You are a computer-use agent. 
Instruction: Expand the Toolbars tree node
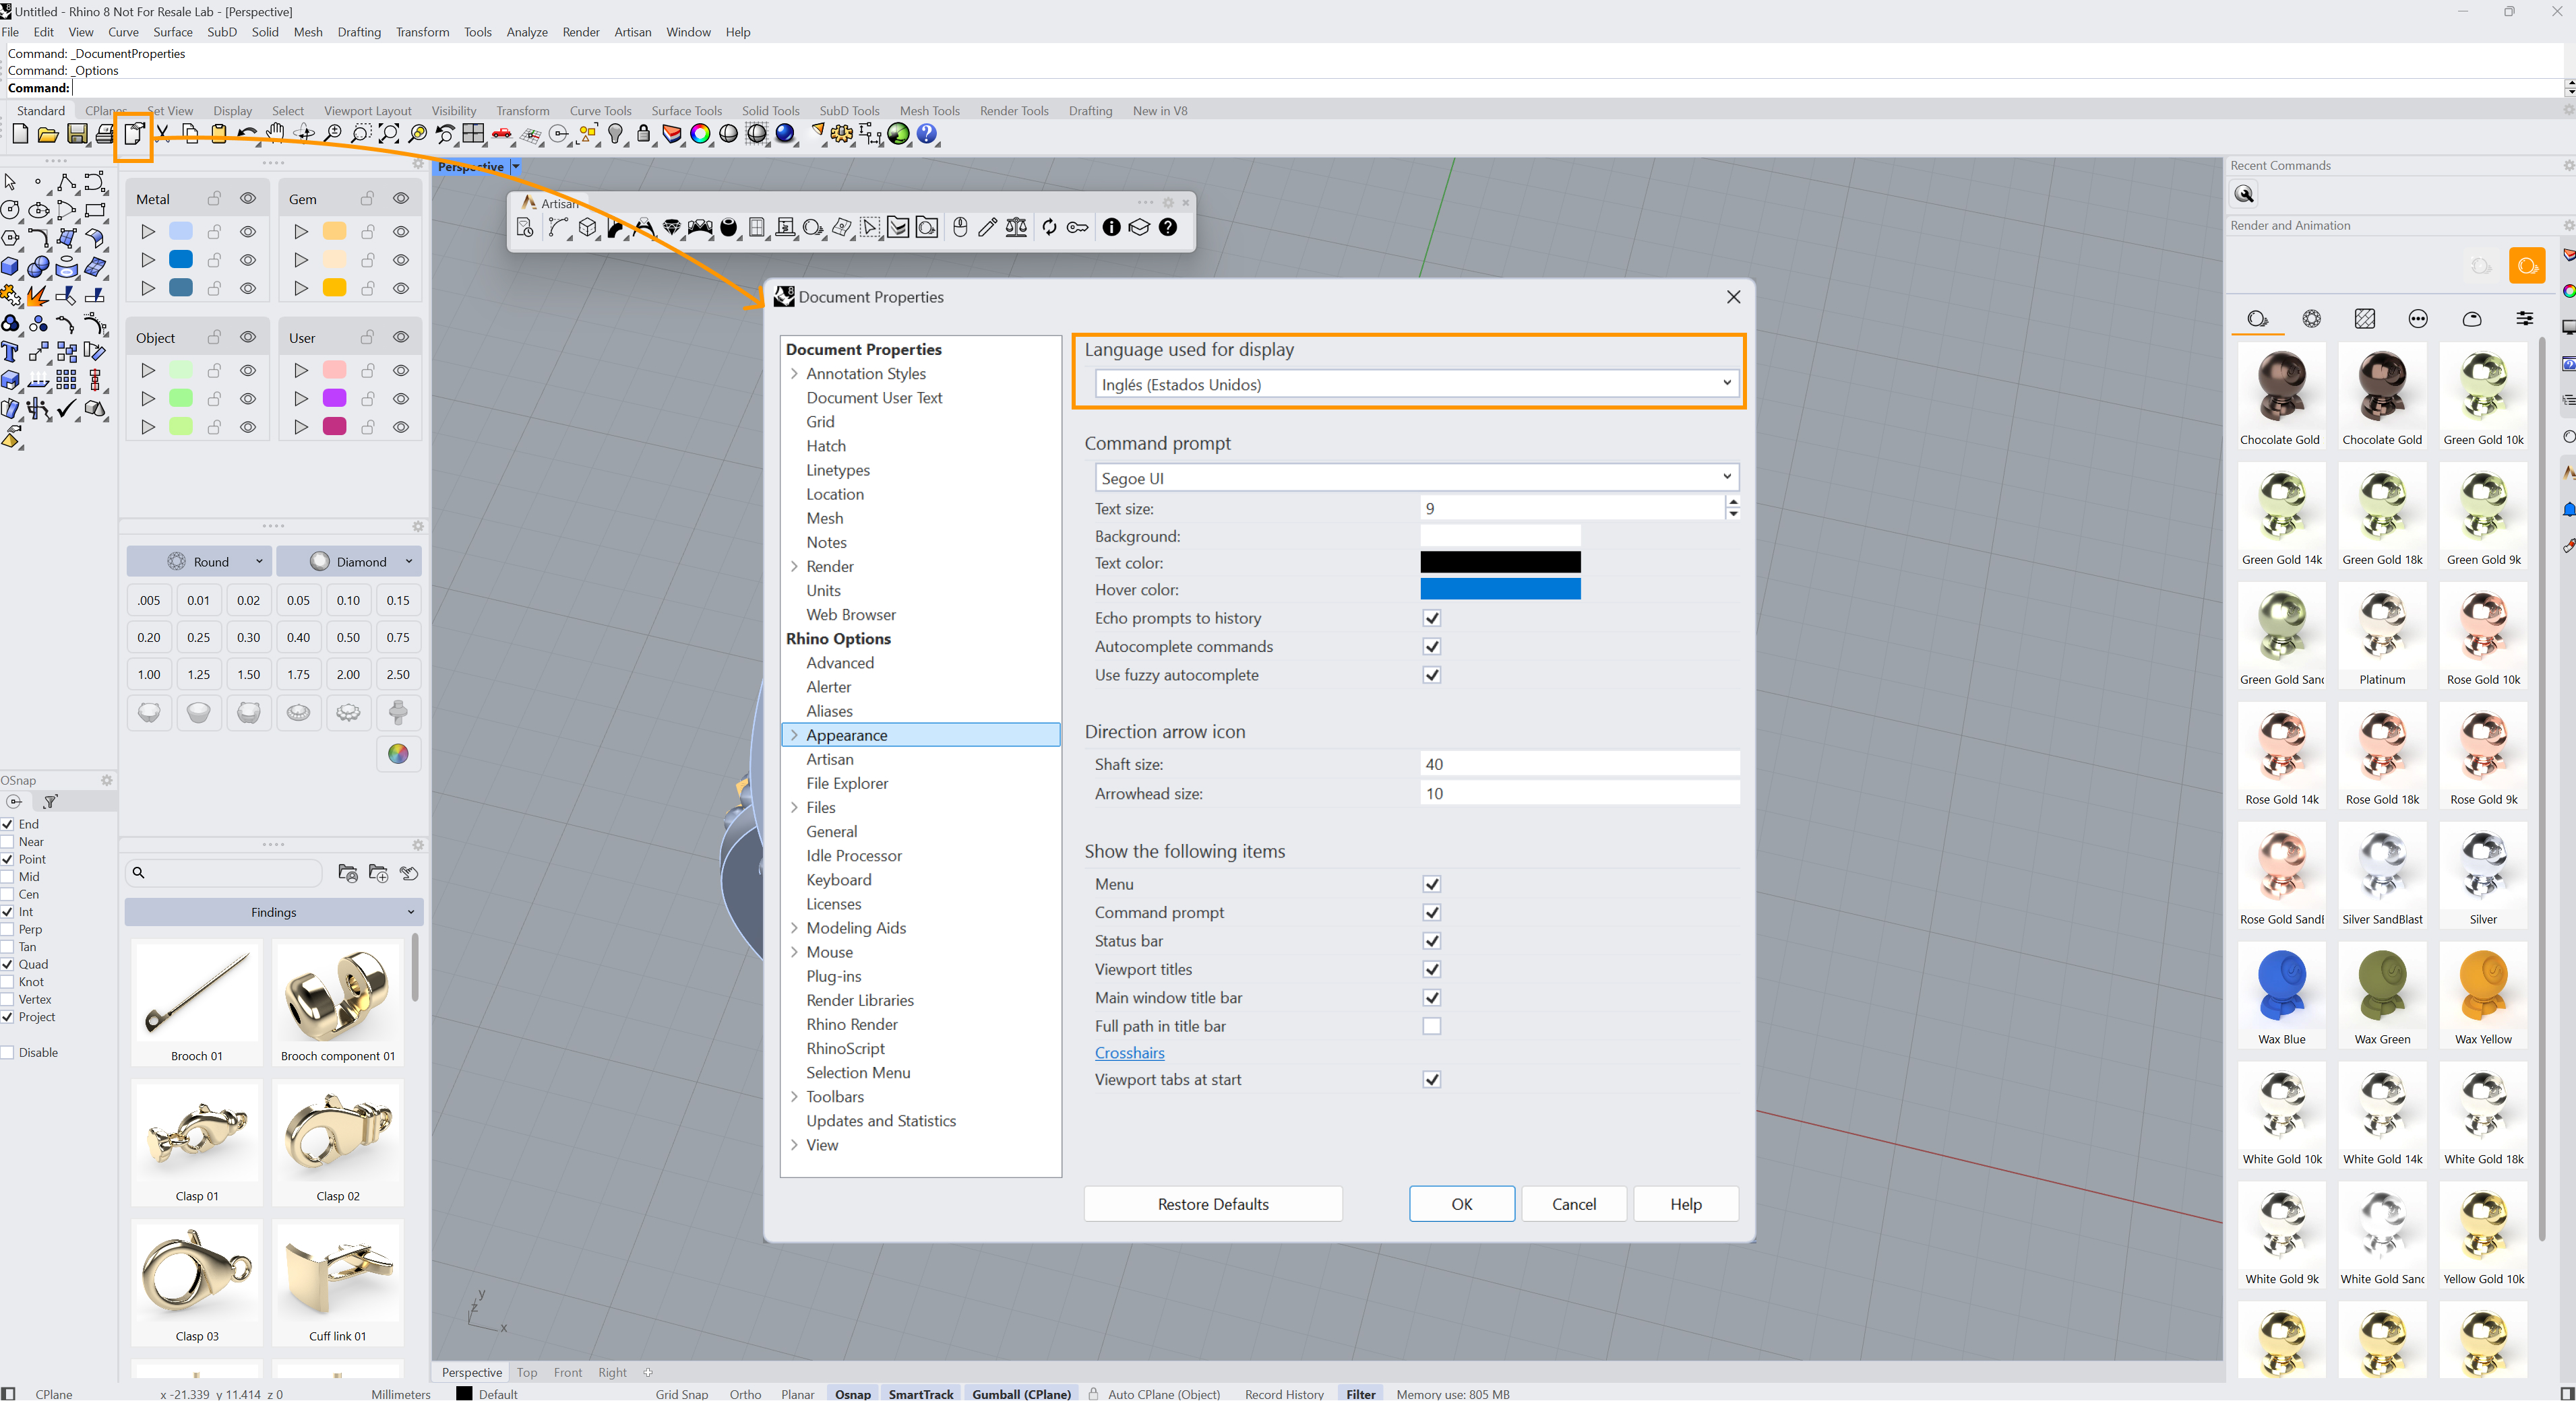[x=795, y=1097]
